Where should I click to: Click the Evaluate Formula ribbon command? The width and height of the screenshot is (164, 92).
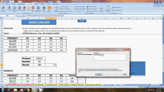[x=92, y=11]
